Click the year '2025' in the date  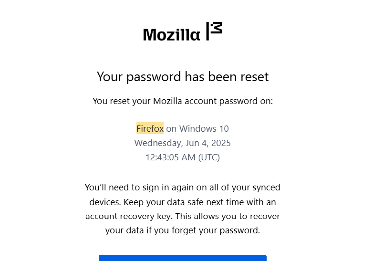(x=221, y=143)
